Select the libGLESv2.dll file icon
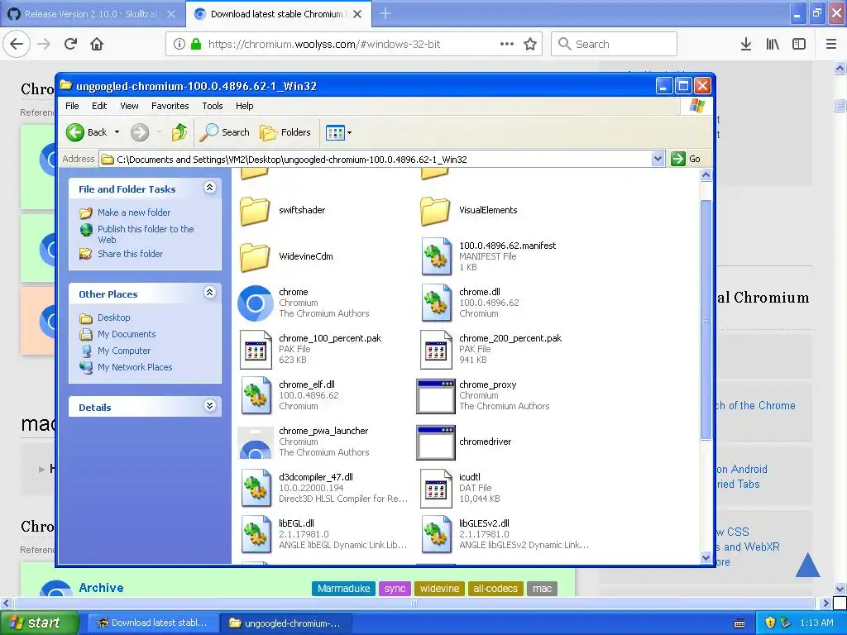This screenshot has height=635, width=847. point(436,535)
